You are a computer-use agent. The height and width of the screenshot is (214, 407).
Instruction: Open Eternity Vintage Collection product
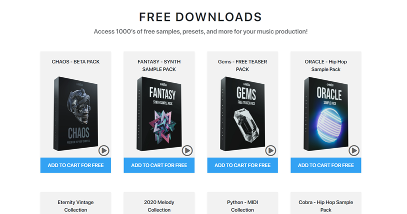pyautogui.click(x=75, y=206)
